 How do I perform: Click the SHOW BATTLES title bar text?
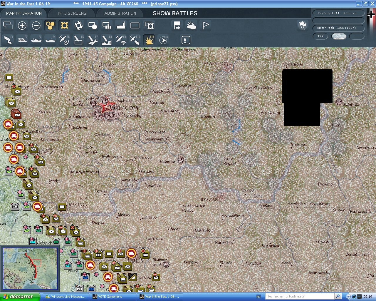174,13
